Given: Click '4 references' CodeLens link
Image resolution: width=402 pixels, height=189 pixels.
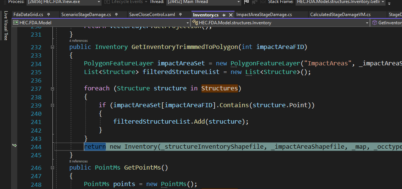Looking at the screenshot, I should 78,41.
